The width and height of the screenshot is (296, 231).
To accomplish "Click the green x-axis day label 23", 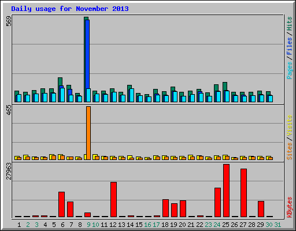I will (x=208, y=225).
